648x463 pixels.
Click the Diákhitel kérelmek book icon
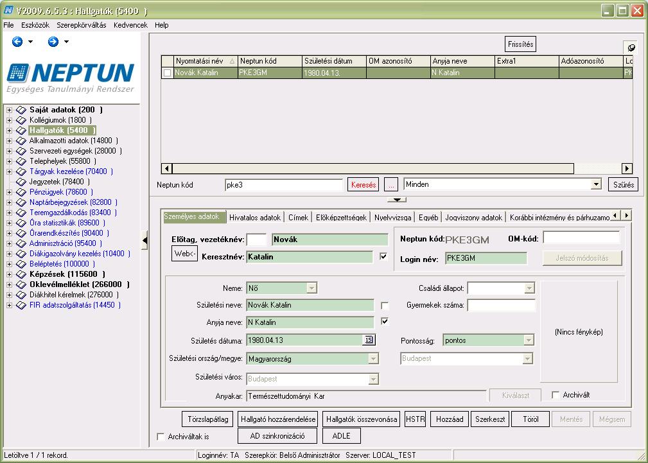pos(21,295)
